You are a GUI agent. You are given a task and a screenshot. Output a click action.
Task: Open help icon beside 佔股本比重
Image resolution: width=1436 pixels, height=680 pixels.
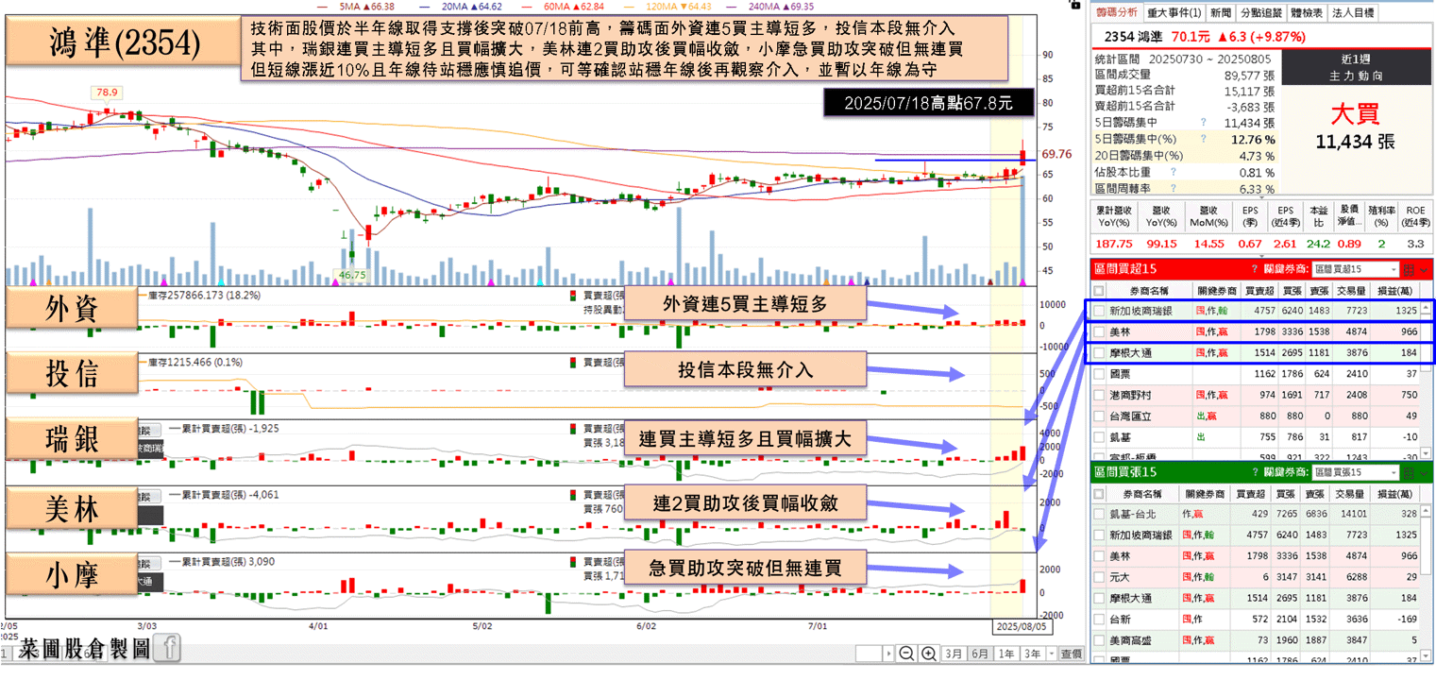coord(1173,172)
